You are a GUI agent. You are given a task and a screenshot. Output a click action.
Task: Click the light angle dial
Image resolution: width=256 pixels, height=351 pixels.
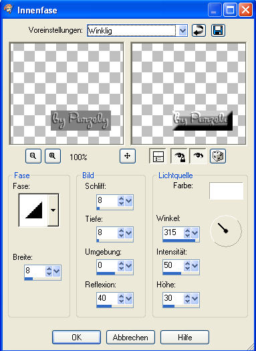226,231
